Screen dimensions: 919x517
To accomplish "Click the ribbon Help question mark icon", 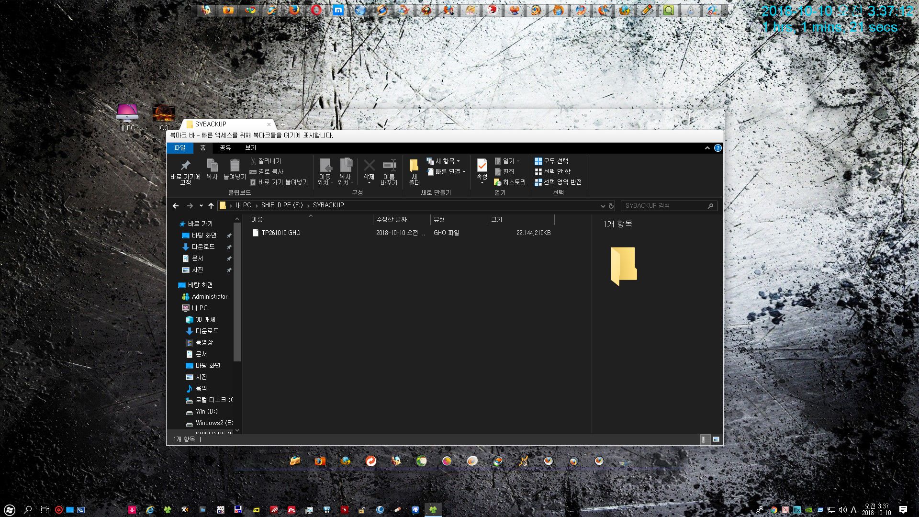I will click(x=717, y=148).
